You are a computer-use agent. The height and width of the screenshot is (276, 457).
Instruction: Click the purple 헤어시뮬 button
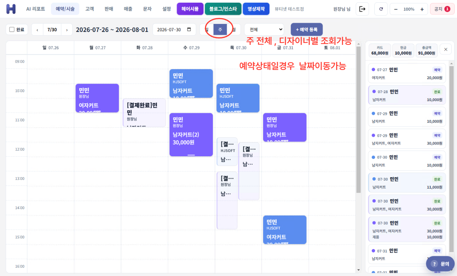tap(190, 8)
